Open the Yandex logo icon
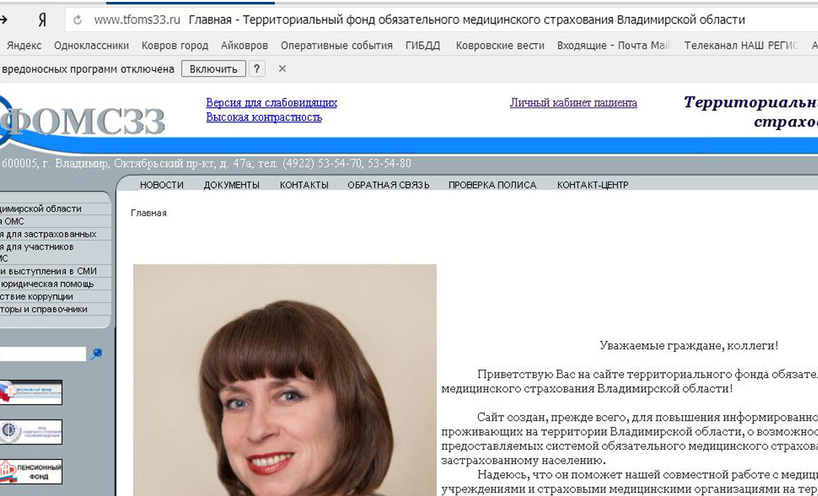This screenshot has width=818, height=496. (x=41, y=19)
